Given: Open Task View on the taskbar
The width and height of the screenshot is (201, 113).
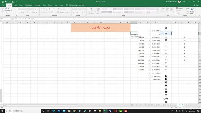Looking at the screenshot, I should (x=48, y=111).
